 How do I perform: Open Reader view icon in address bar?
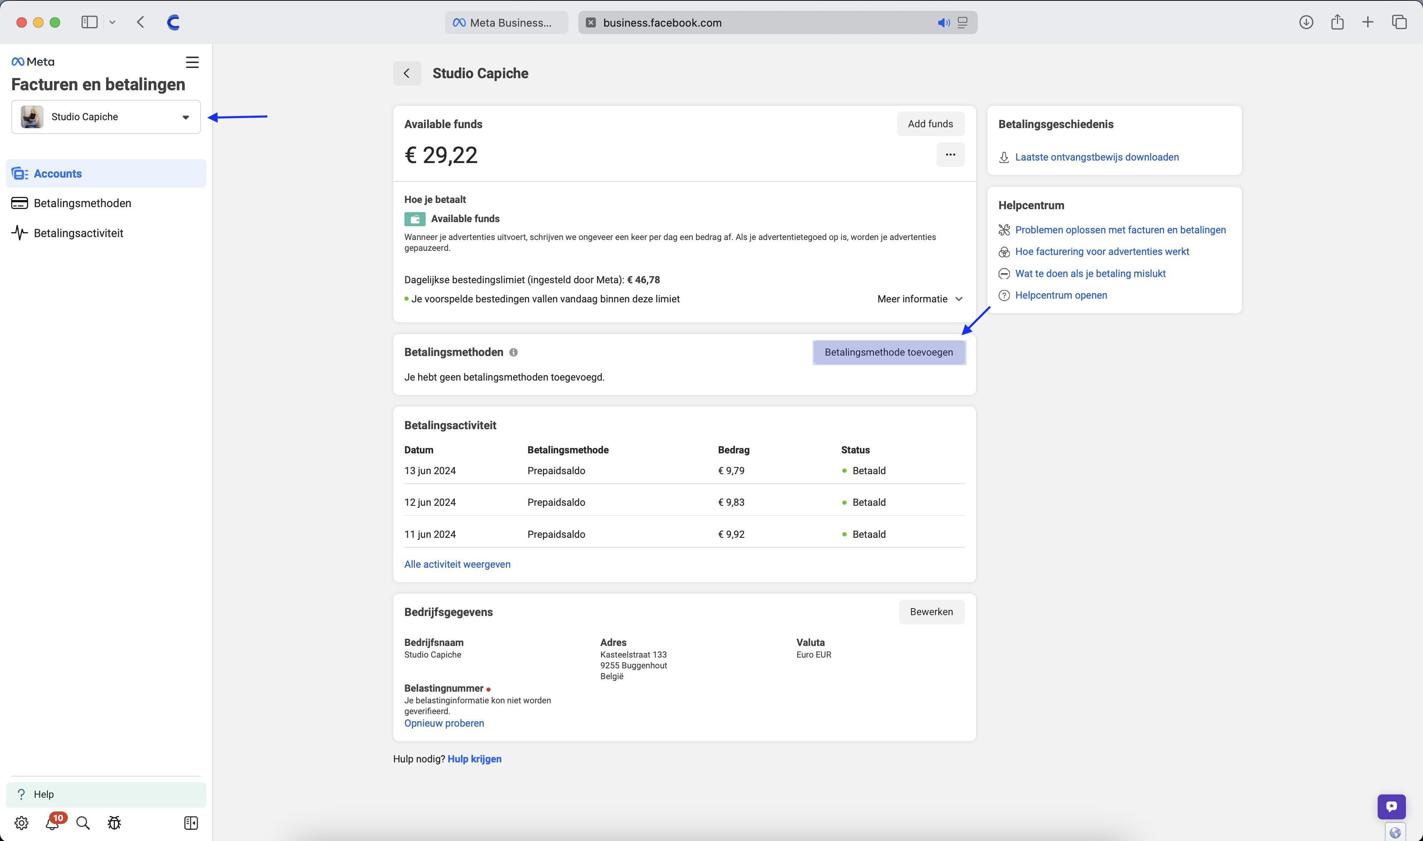(x=963, y=23)
